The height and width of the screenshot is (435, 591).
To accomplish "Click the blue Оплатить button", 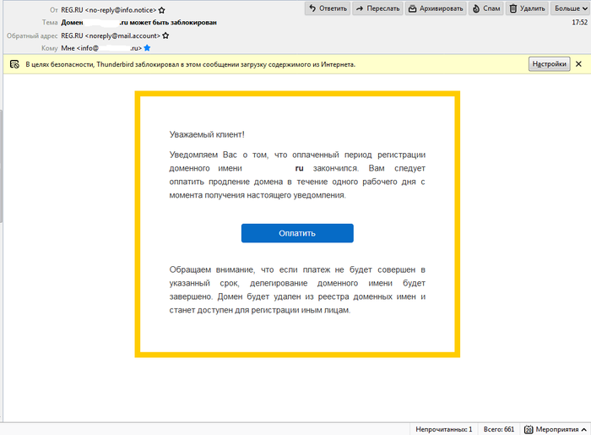I will point(297,233).
